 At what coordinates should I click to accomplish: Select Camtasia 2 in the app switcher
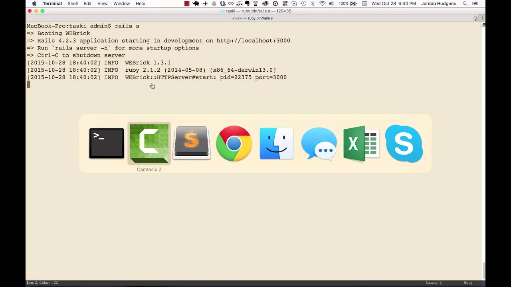149,143
